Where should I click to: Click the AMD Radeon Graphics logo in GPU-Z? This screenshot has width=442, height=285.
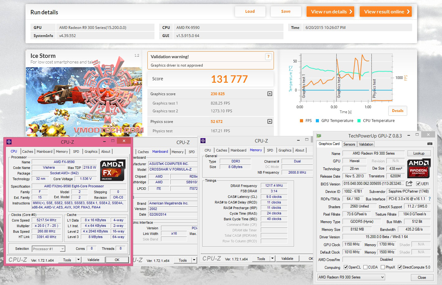(x=419, y=168)
